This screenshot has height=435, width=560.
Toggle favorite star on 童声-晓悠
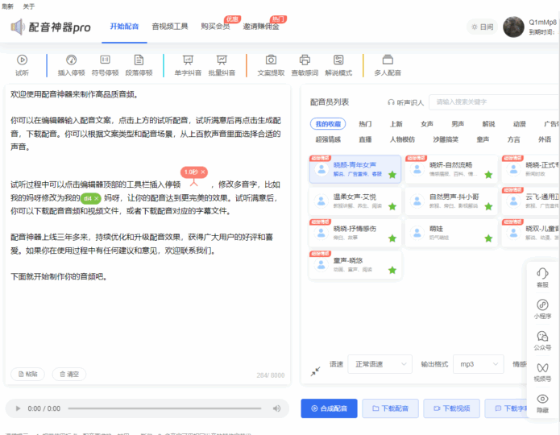392,270
